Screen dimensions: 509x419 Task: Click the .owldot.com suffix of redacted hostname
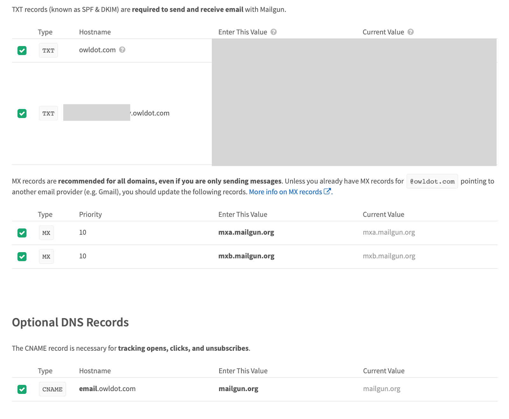pyautogui.click(x=150, y=113)
